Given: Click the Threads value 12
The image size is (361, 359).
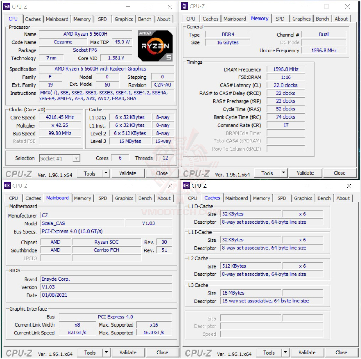Looking at the screenshot, I should click(165, 158).
